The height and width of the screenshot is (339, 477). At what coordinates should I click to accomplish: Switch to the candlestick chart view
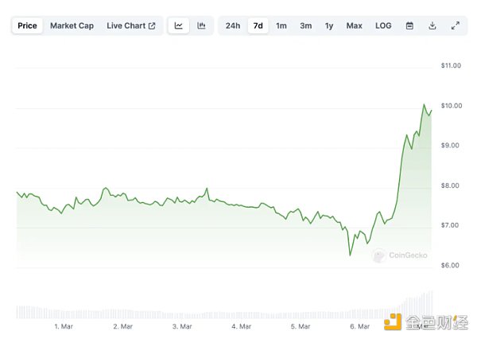pos(202,25)
